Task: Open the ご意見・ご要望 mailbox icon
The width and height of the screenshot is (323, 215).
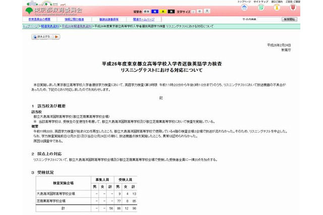Action: [x=293, y=8]
